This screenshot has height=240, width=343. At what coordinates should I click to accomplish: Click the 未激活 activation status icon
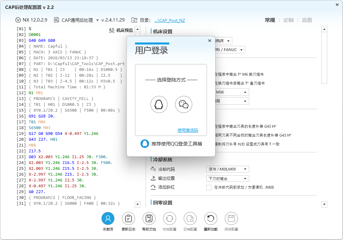pyautogui.click(x=108, y=218)
